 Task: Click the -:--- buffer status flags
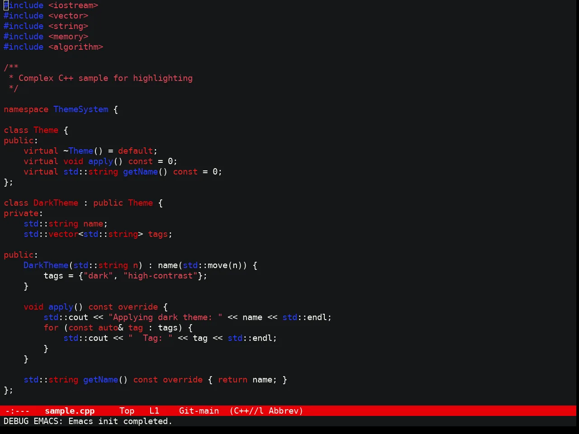point(17,411)
